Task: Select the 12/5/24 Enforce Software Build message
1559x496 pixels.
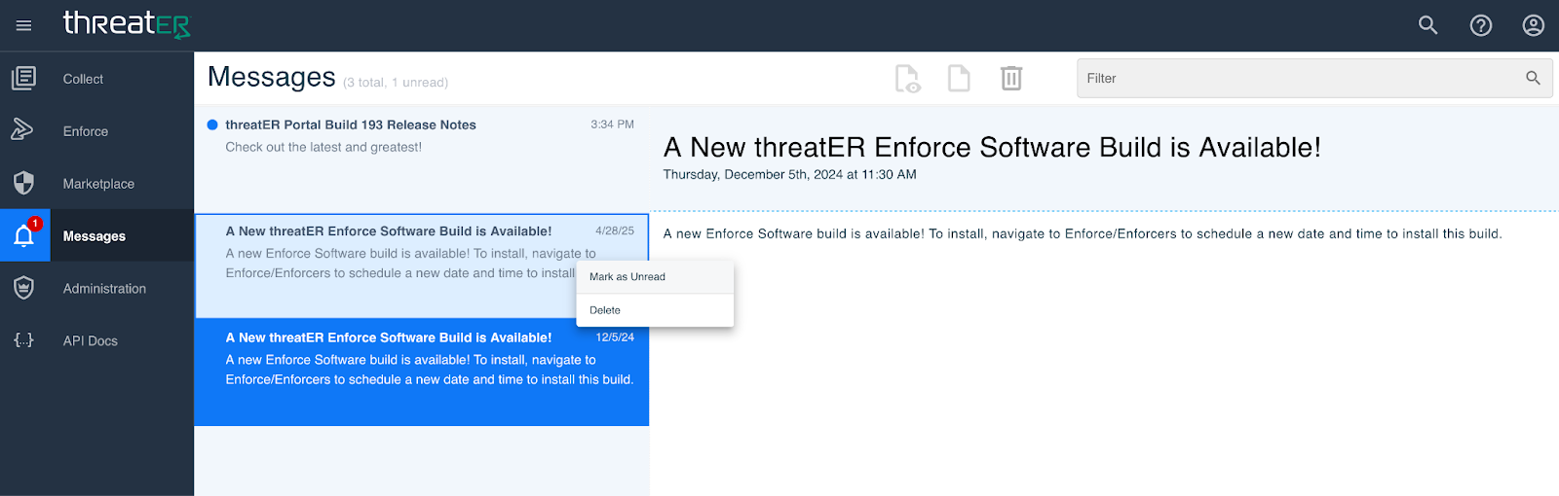Action: [x=422, y=372]
